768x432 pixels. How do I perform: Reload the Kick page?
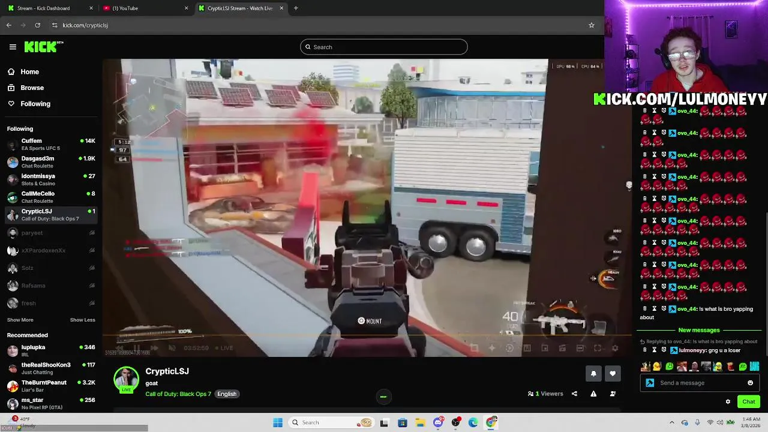coord(37,25)
